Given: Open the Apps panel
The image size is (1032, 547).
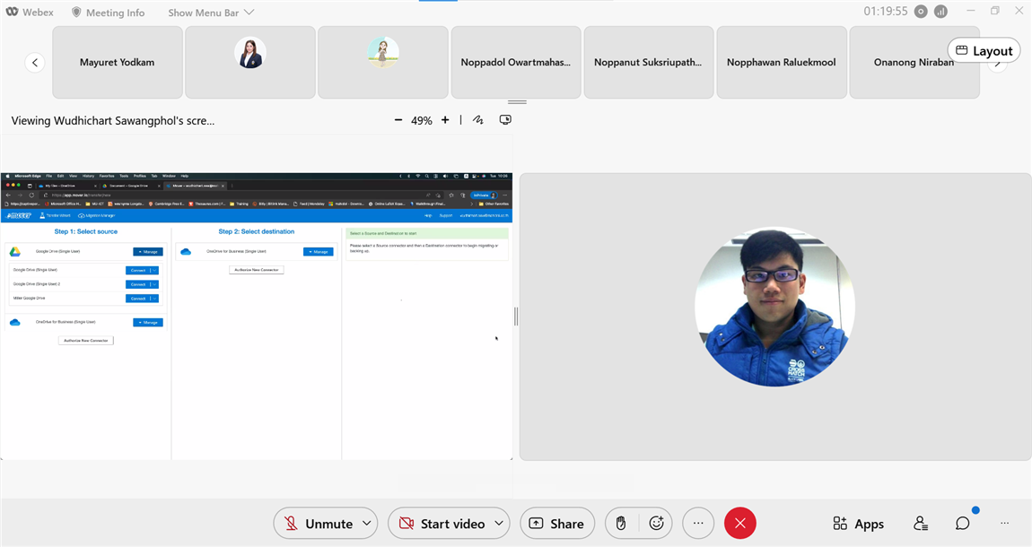Looking at the screenshot, I should click(x=858, y=524).
